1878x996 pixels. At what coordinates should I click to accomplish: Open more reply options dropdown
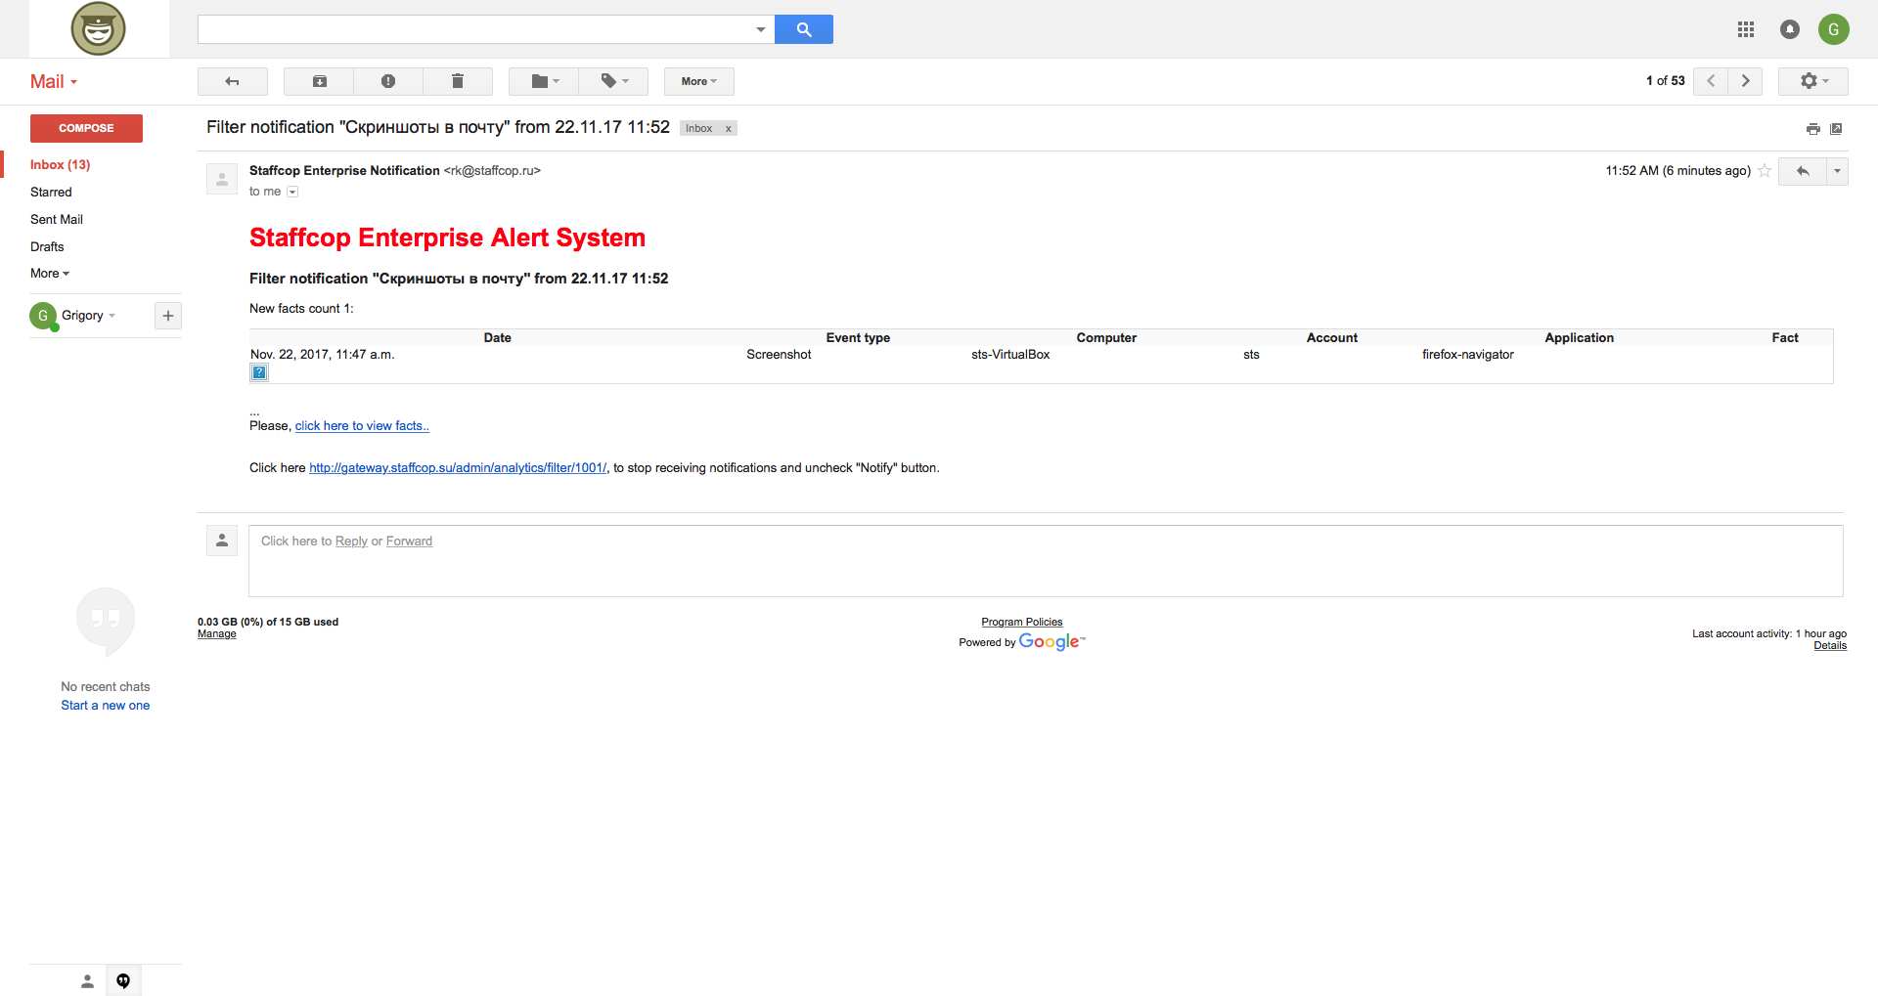click(1837, 171)
